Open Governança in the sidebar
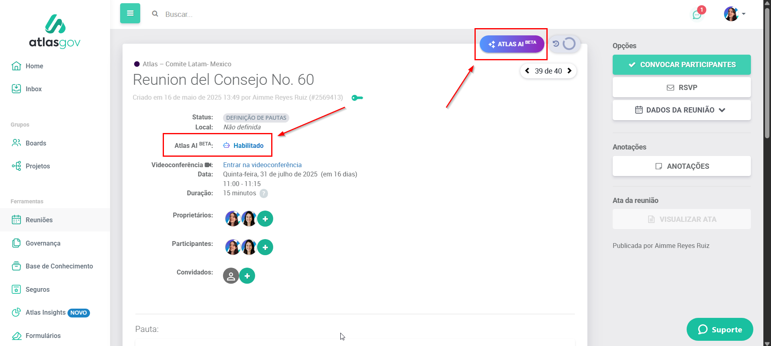Viewport: 771px width, 346px height. pyautogui.click(x=43, y=243)
